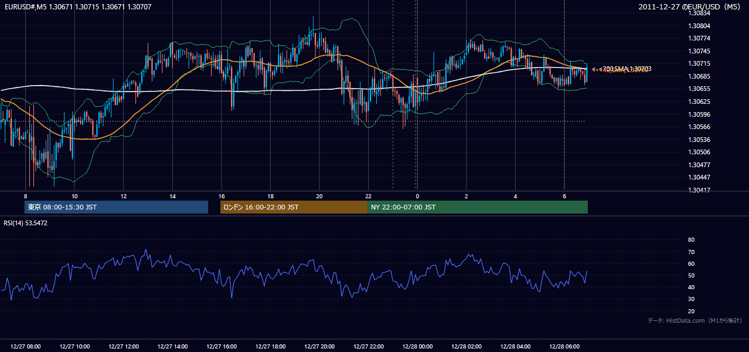
Task: Click hour tick 16 under price chart
Action: click(x=222, y=196)
